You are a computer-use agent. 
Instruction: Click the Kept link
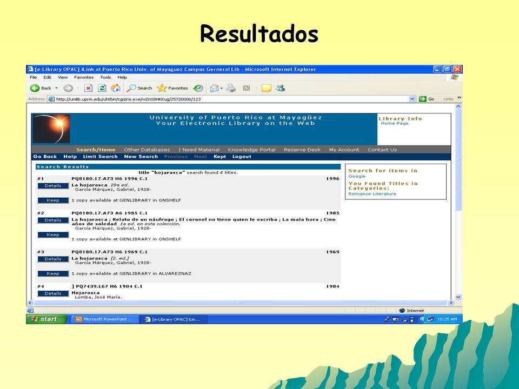point(219,157)
